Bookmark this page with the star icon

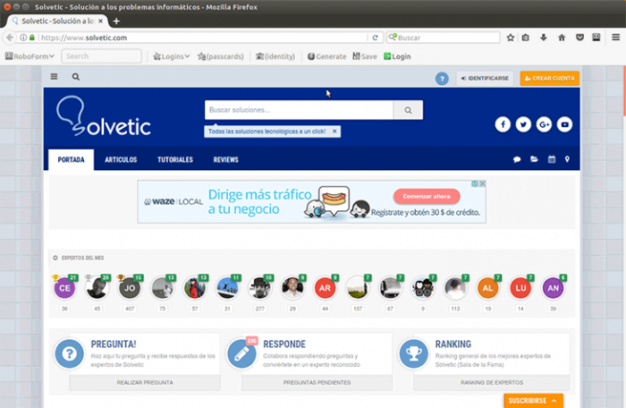coord(511,38)
